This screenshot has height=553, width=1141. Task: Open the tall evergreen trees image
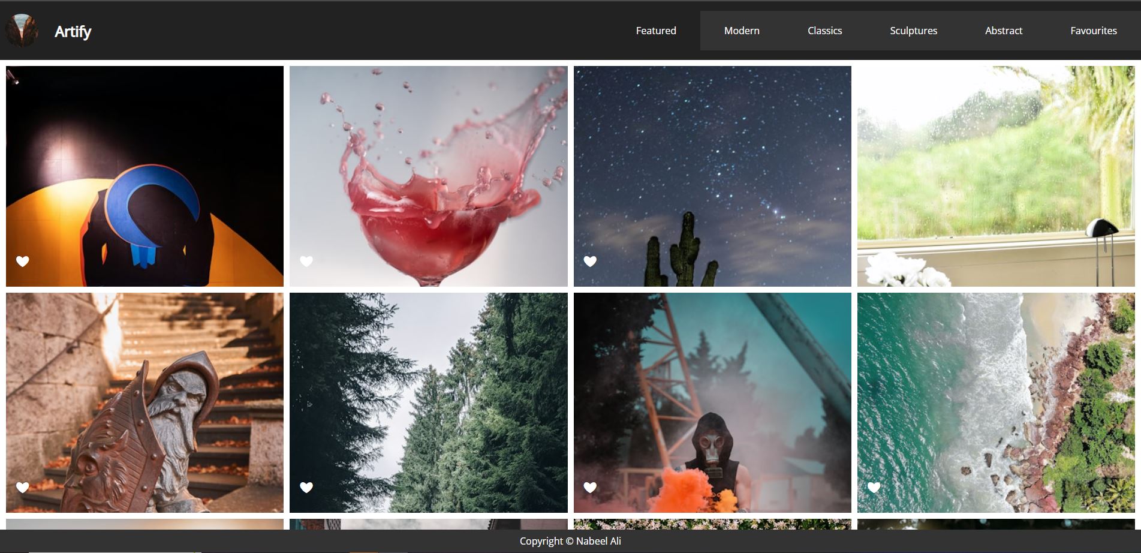(x=429, y=402)
